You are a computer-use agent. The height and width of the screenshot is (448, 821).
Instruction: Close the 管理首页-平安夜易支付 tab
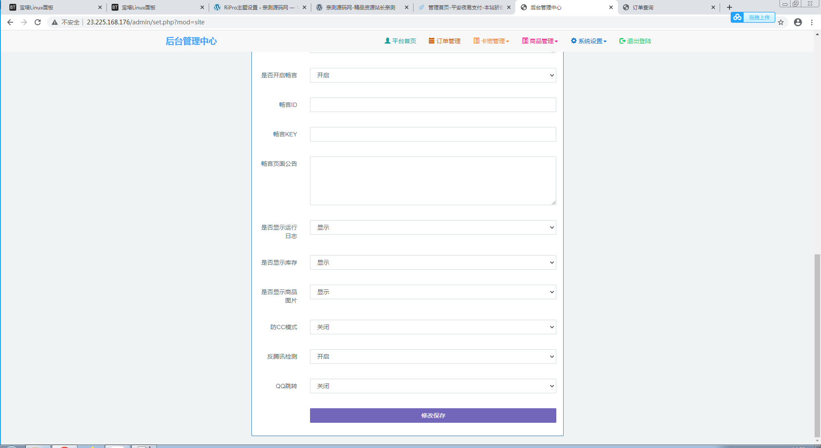click(509, 7)
